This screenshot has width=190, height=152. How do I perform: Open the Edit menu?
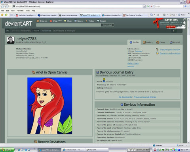[x=8, y=11]
